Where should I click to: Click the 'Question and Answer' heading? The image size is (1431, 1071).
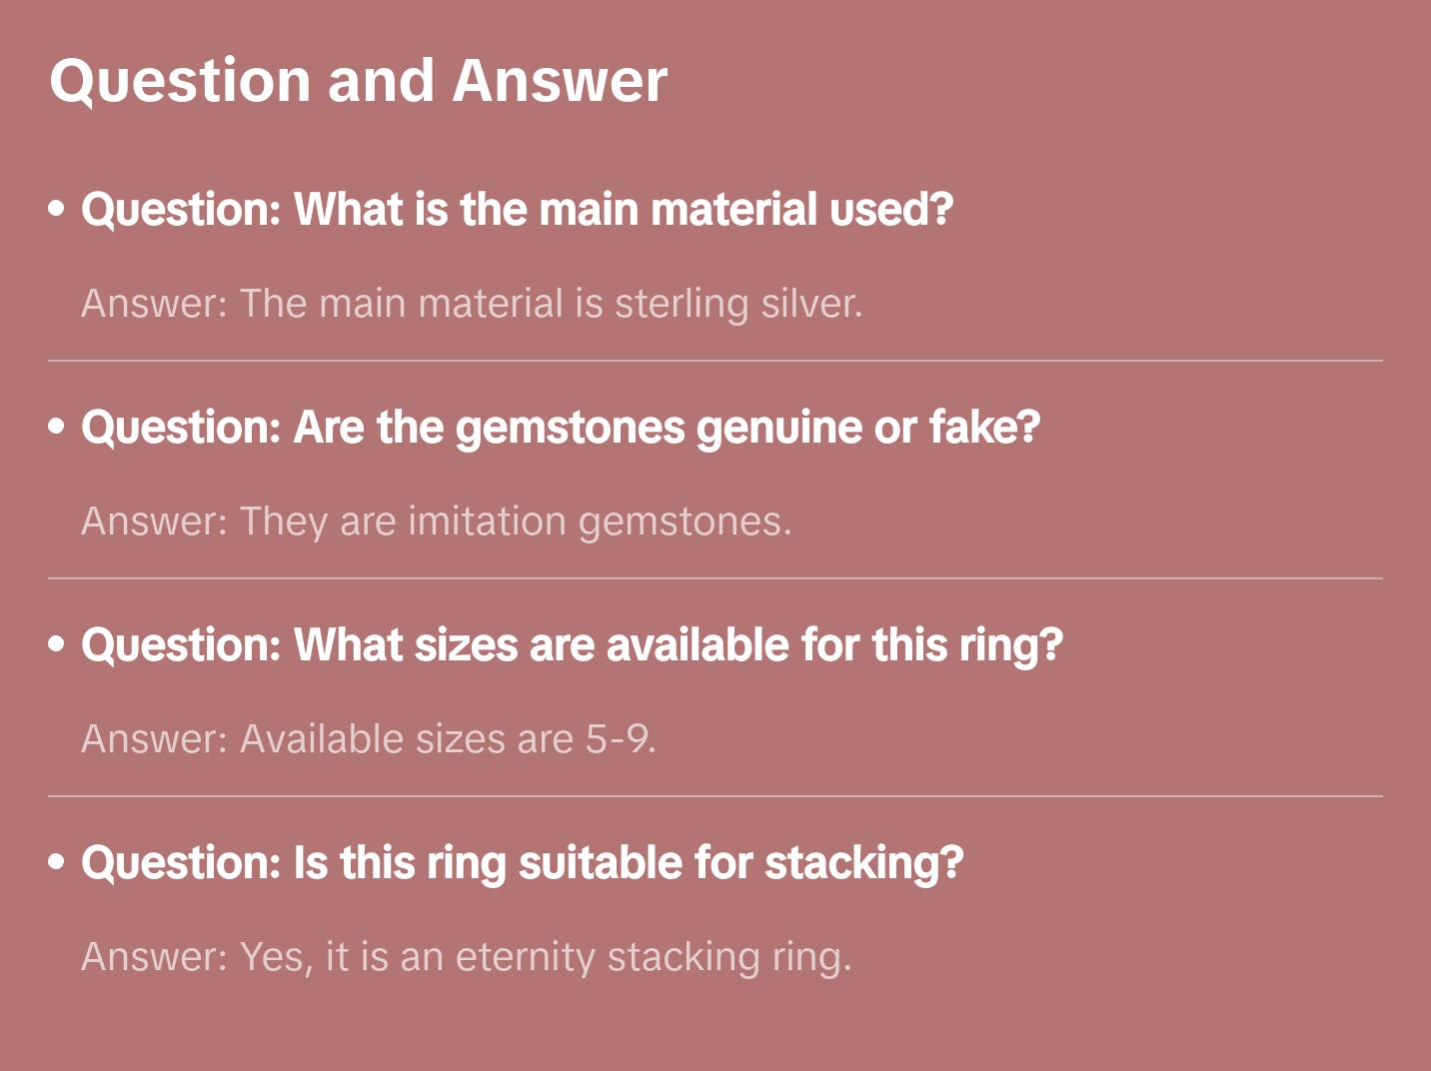tap(358, 80)
